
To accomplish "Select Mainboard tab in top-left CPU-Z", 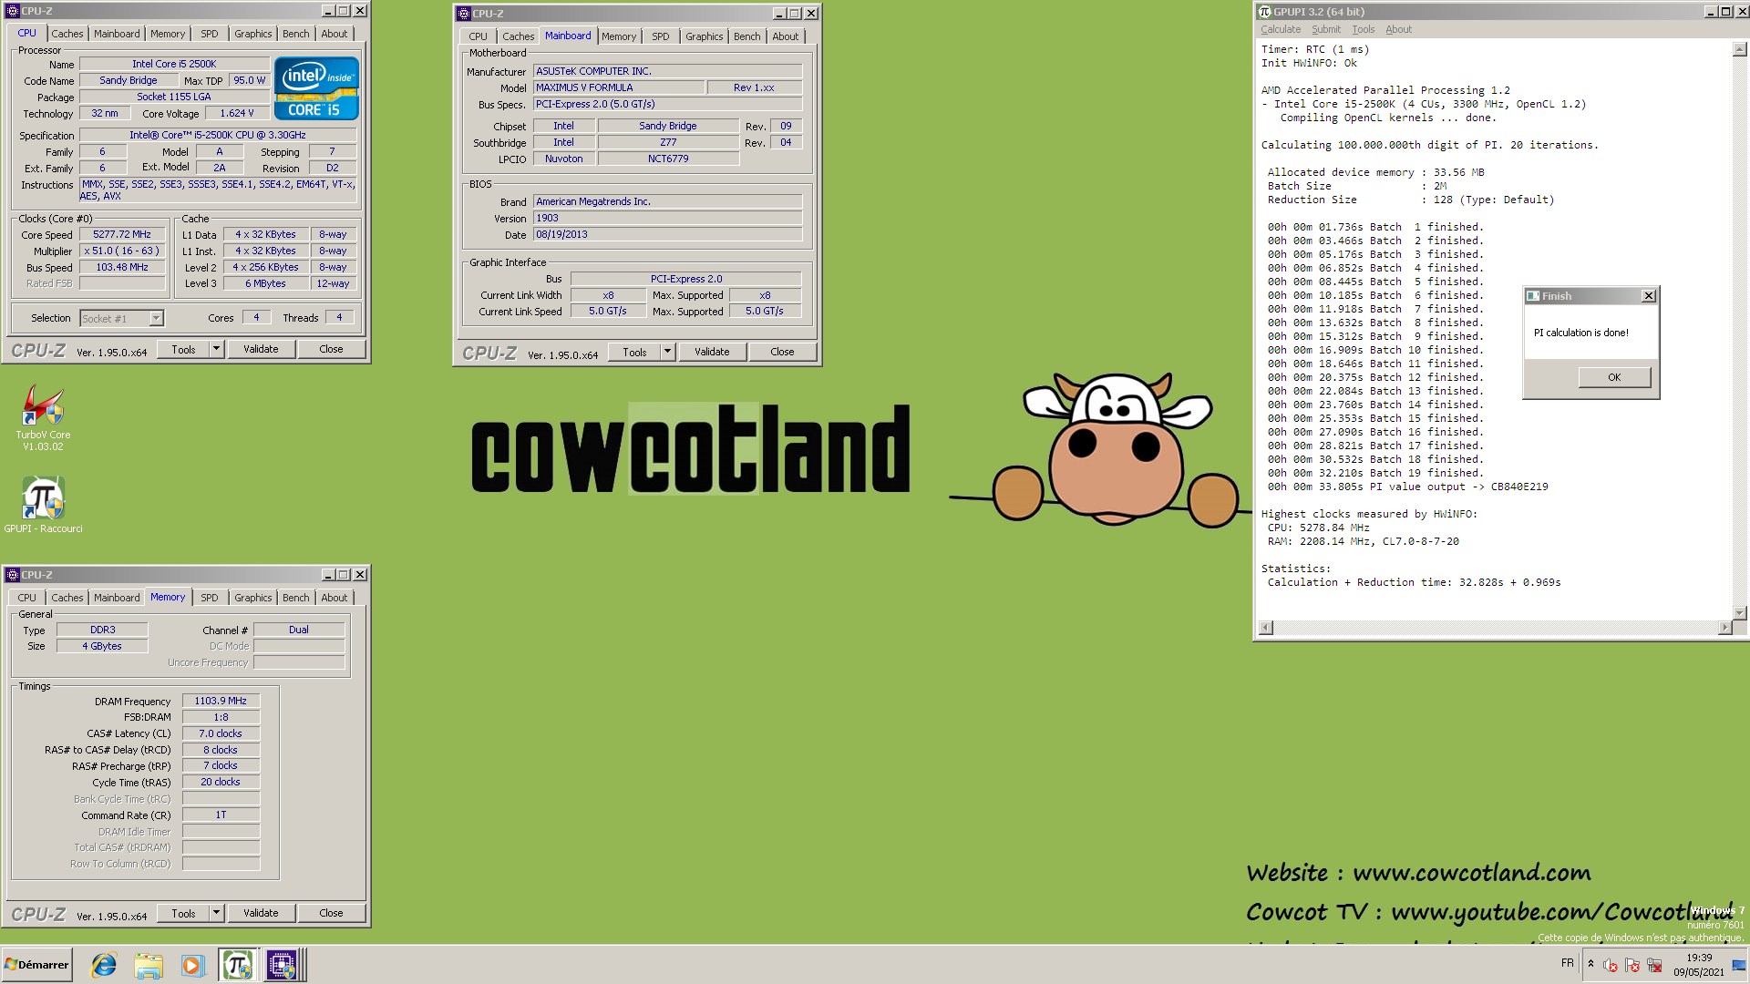I will [117, 34].
